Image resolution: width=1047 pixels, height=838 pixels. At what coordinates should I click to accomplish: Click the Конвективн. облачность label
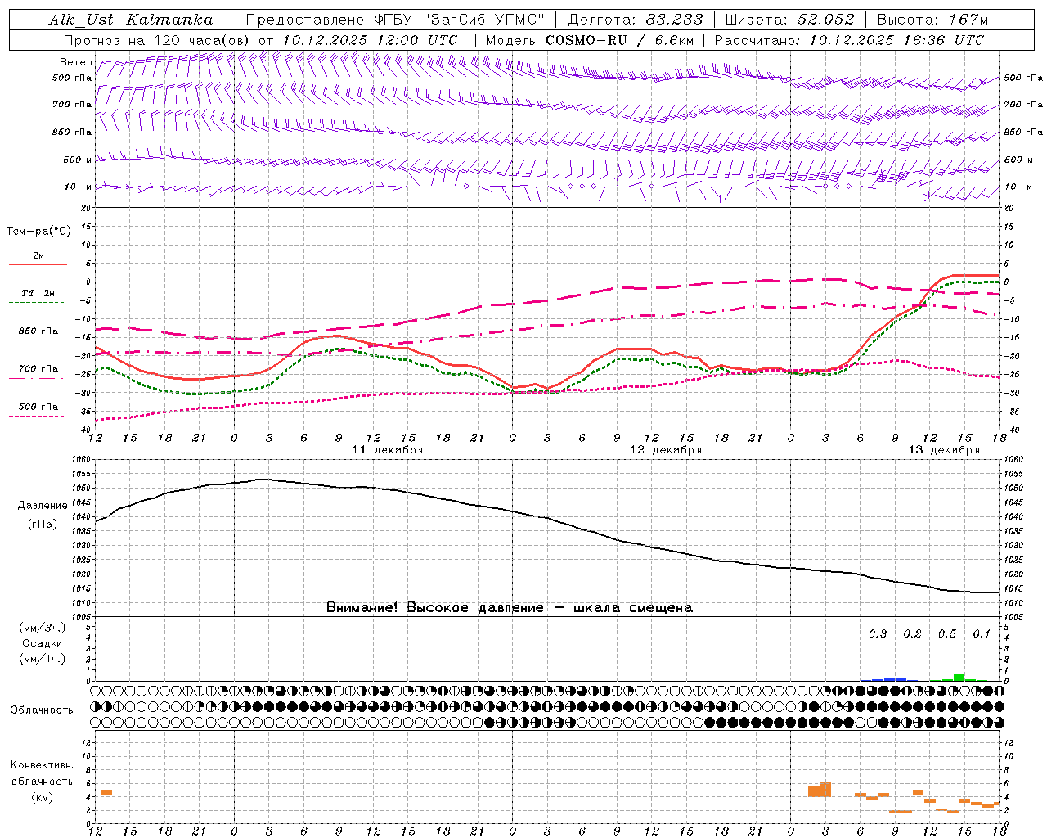coord(42,773)
